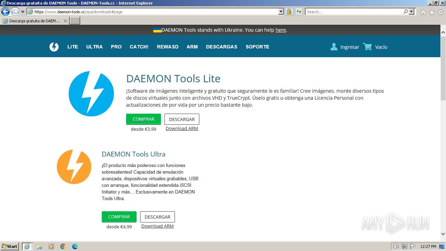Open the SOPORTE menu item
The width and height of the screenshot is (446, 251).
[x=257, y=47]
